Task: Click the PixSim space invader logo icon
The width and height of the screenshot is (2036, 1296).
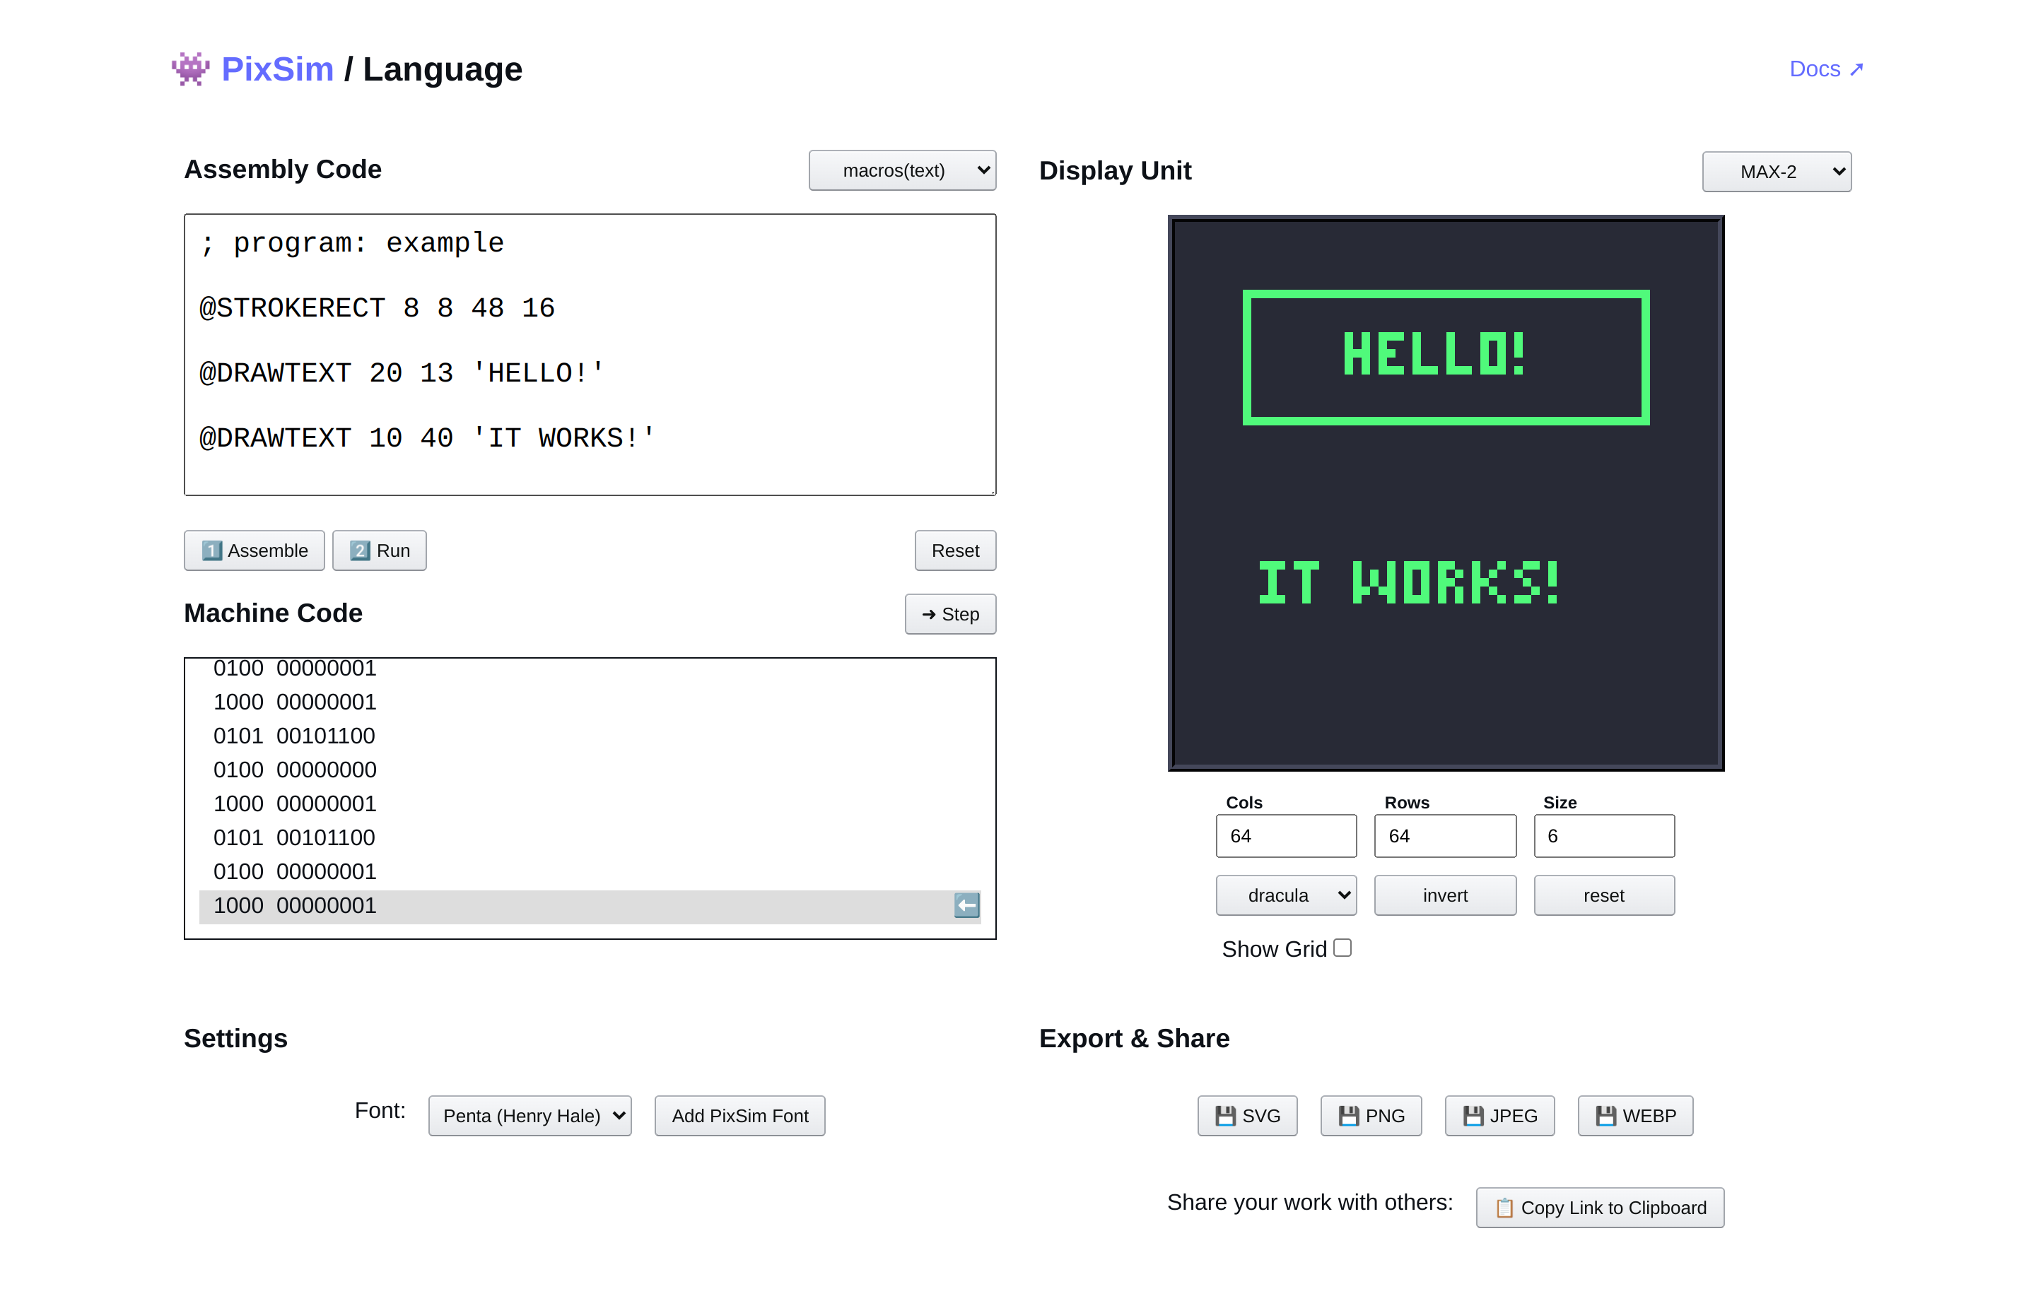Action: point(190,69)
